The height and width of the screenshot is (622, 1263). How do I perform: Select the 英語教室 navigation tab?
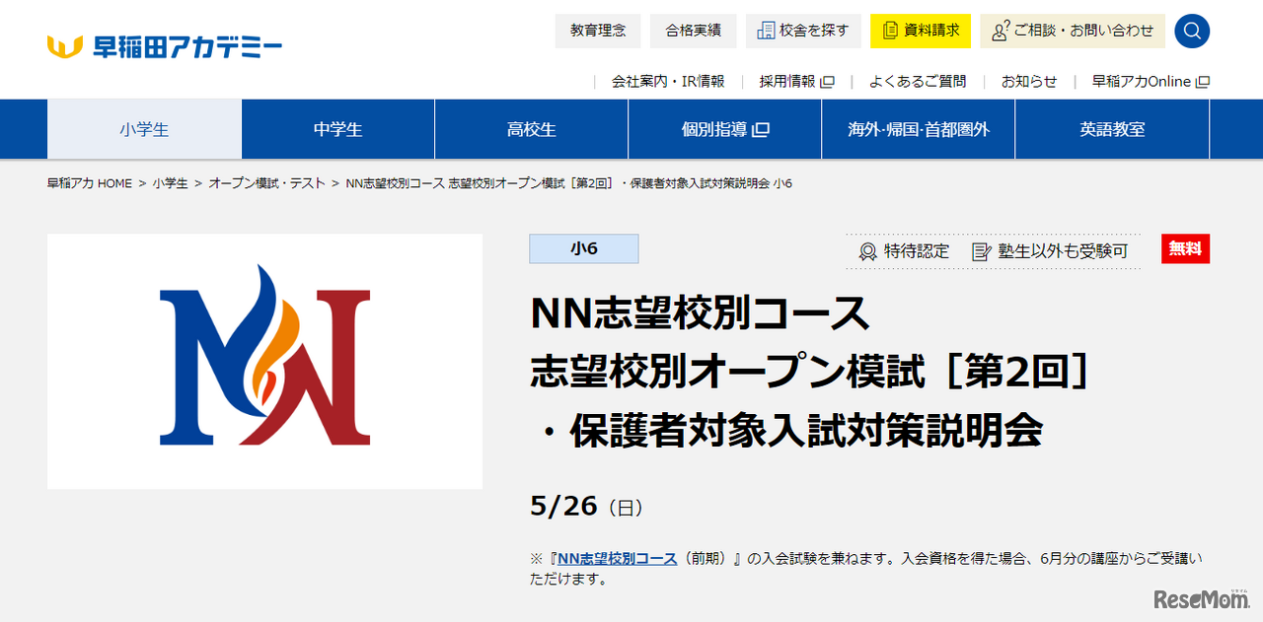click(x=1112, y=129)
